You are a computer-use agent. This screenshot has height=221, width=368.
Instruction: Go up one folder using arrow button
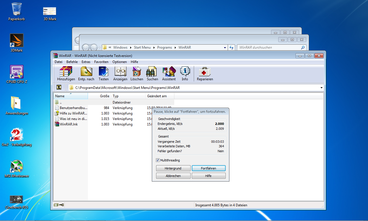tap(59, 87)
